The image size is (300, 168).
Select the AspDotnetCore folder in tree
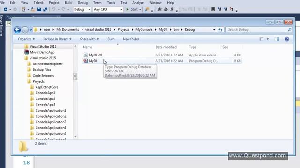pyautogui.click(x=47, y=87)
